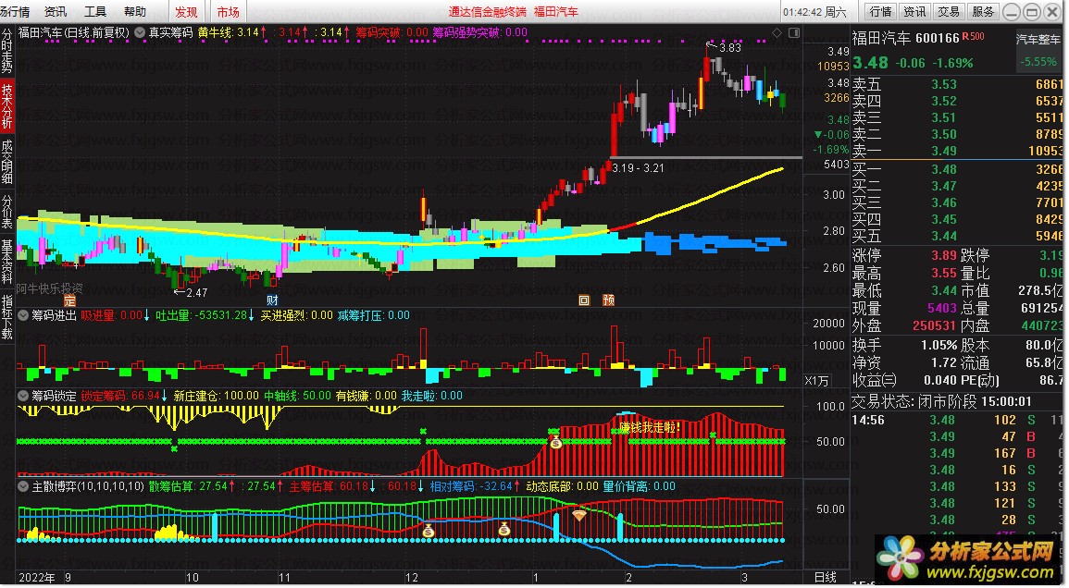
Task: Click the 换手 turnover value 1.05%
Action: point(938,346)
